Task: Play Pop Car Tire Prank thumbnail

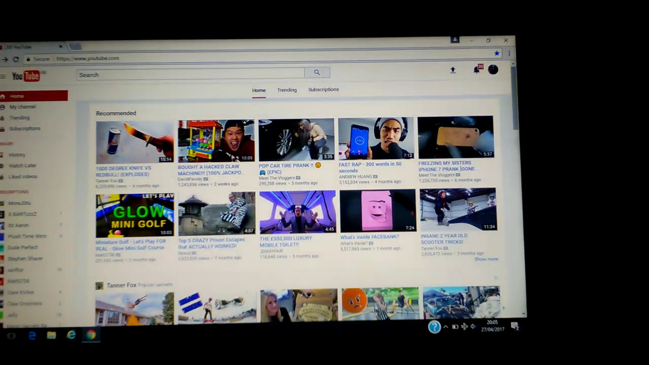Action: coord(296,139)
